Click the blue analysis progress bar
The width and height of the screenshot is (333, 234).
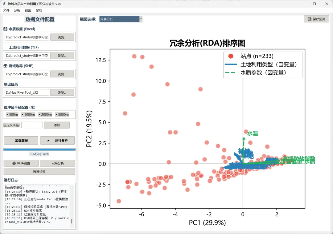(x=39, y=149)
